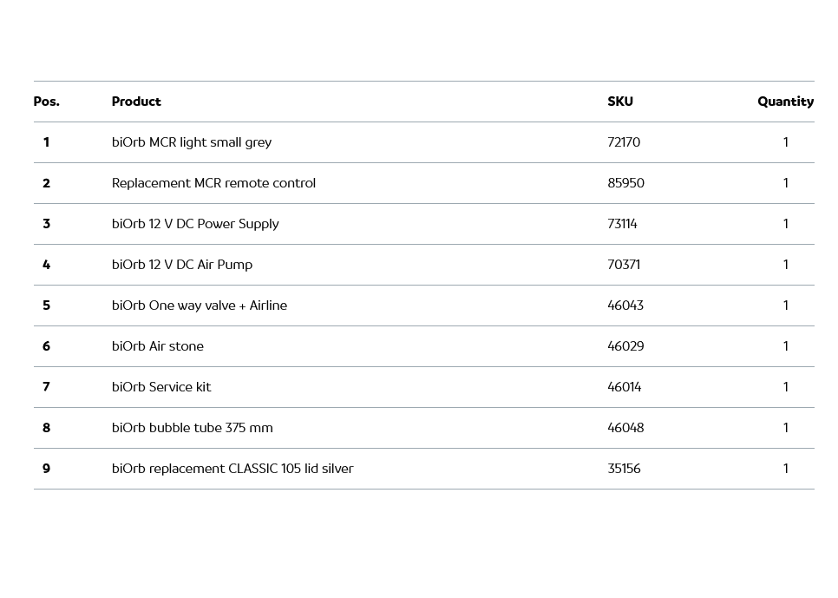The image size is (838, 598).
Task: Select biOrb One way valve + Airline
Action: (200, 306)
